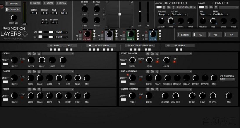Click the XY pad center handle
240x128 pixels.
(x=120, y=14)
